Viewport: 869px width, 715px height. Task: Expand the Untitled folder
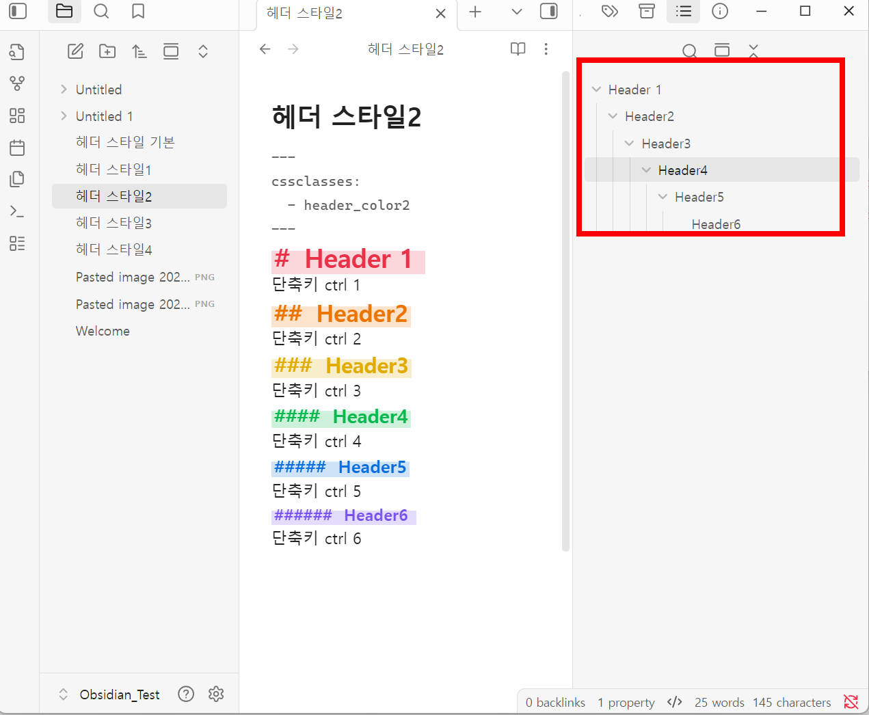pyautogui.click(x=64, y=89)
